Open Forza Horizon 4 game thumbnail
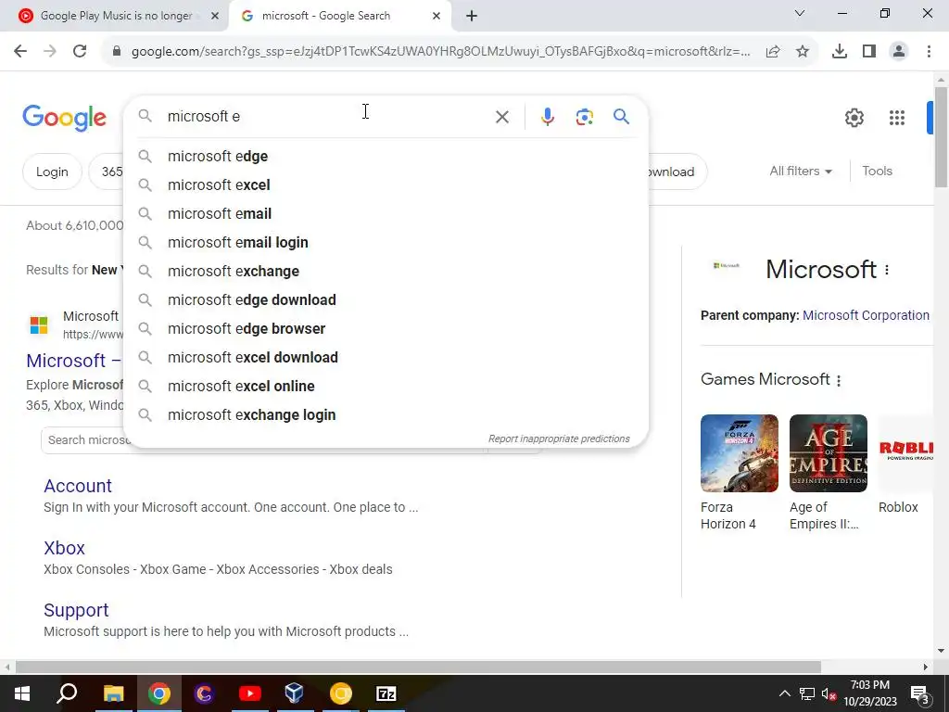The image size is (949, 712). (x=739, y=453)
